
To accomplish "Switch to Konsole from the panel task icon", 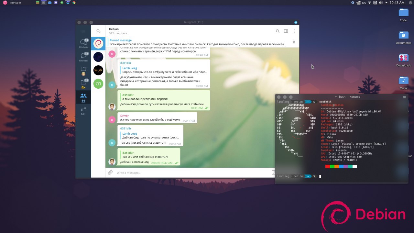I will point(44,3).
